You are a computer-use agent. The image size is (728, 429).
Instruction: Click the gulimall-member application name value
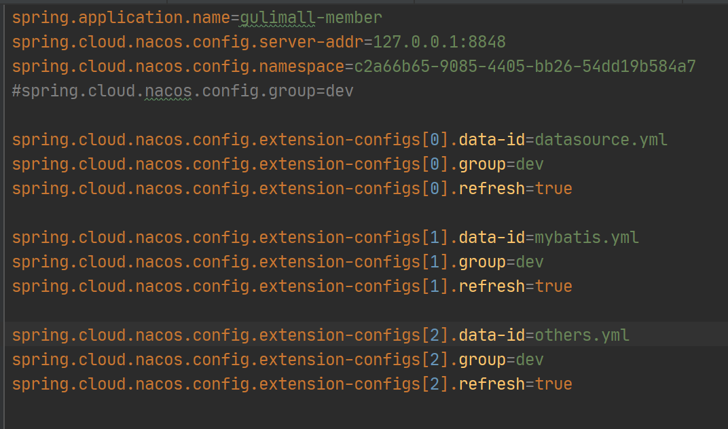(310, 18)
